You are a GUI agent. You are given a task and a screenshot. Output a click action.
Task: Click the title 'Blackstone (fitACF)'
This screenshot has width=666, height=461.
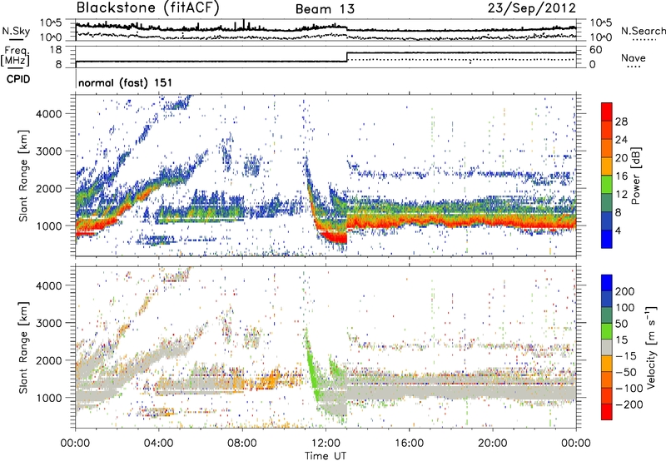pos(148,8)
